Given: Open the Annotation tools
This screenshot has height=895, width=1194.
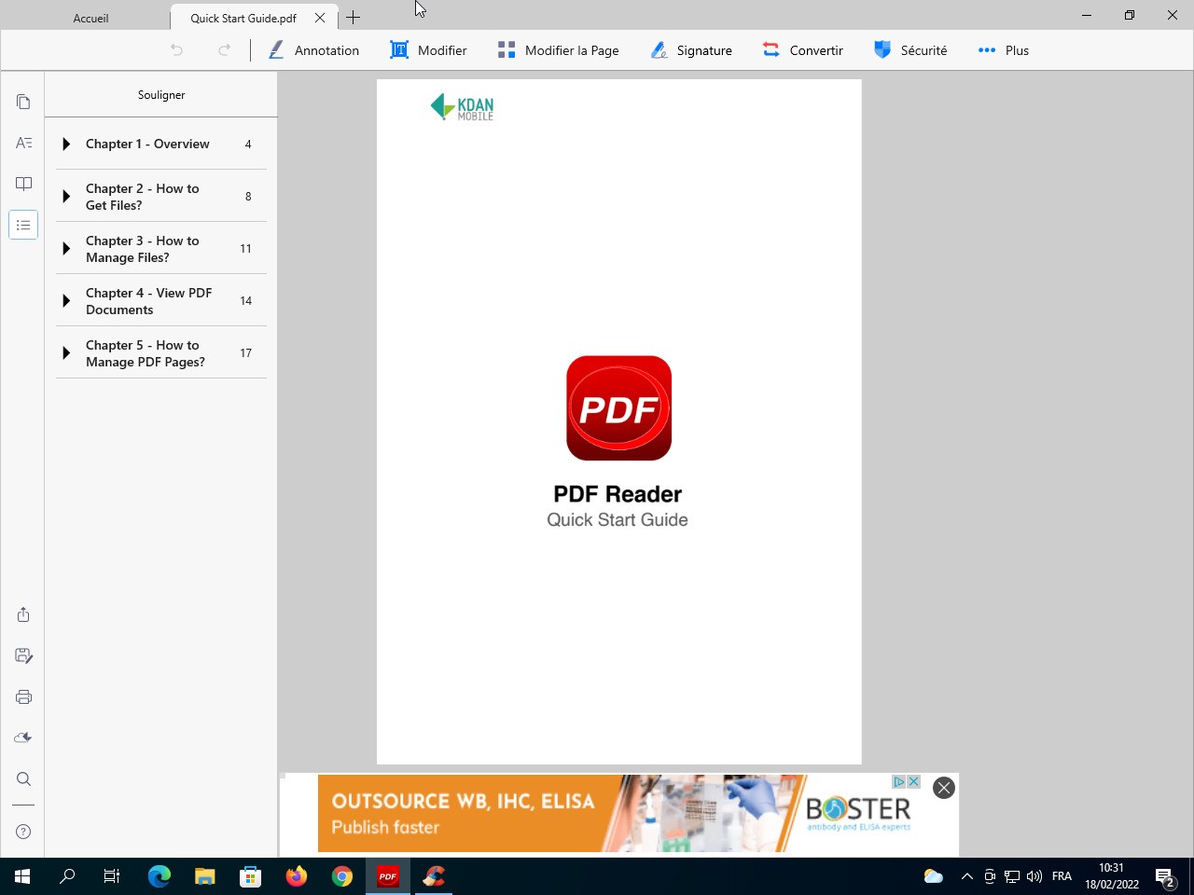Looking at the screenshot, I should pos(313,50).
